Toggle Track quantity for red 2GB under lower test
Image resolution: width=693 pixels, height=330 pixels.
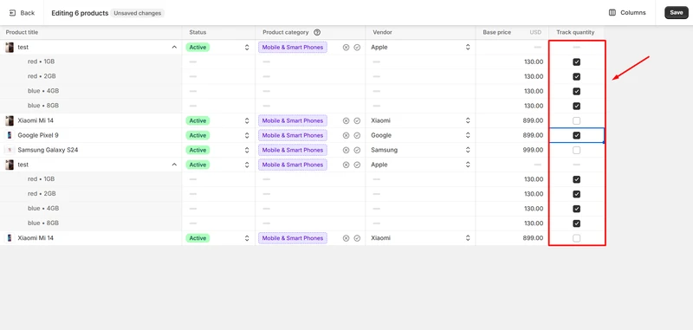(576, 194)
